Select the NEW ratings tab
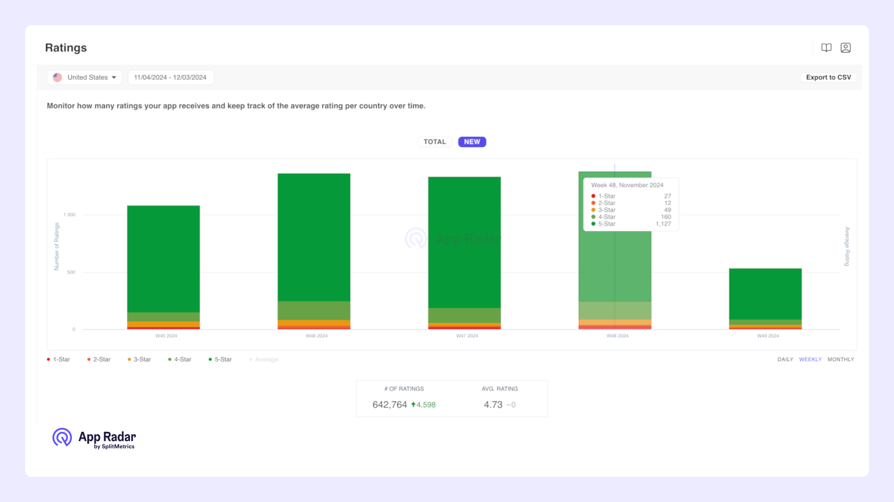The width and height of the screenshot is (894, 502). [472, 142]
